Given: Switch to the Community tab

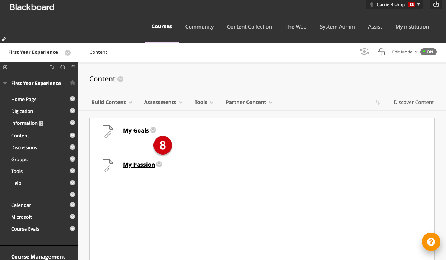Looking at the screenshot, I should [x=200, y=27].
